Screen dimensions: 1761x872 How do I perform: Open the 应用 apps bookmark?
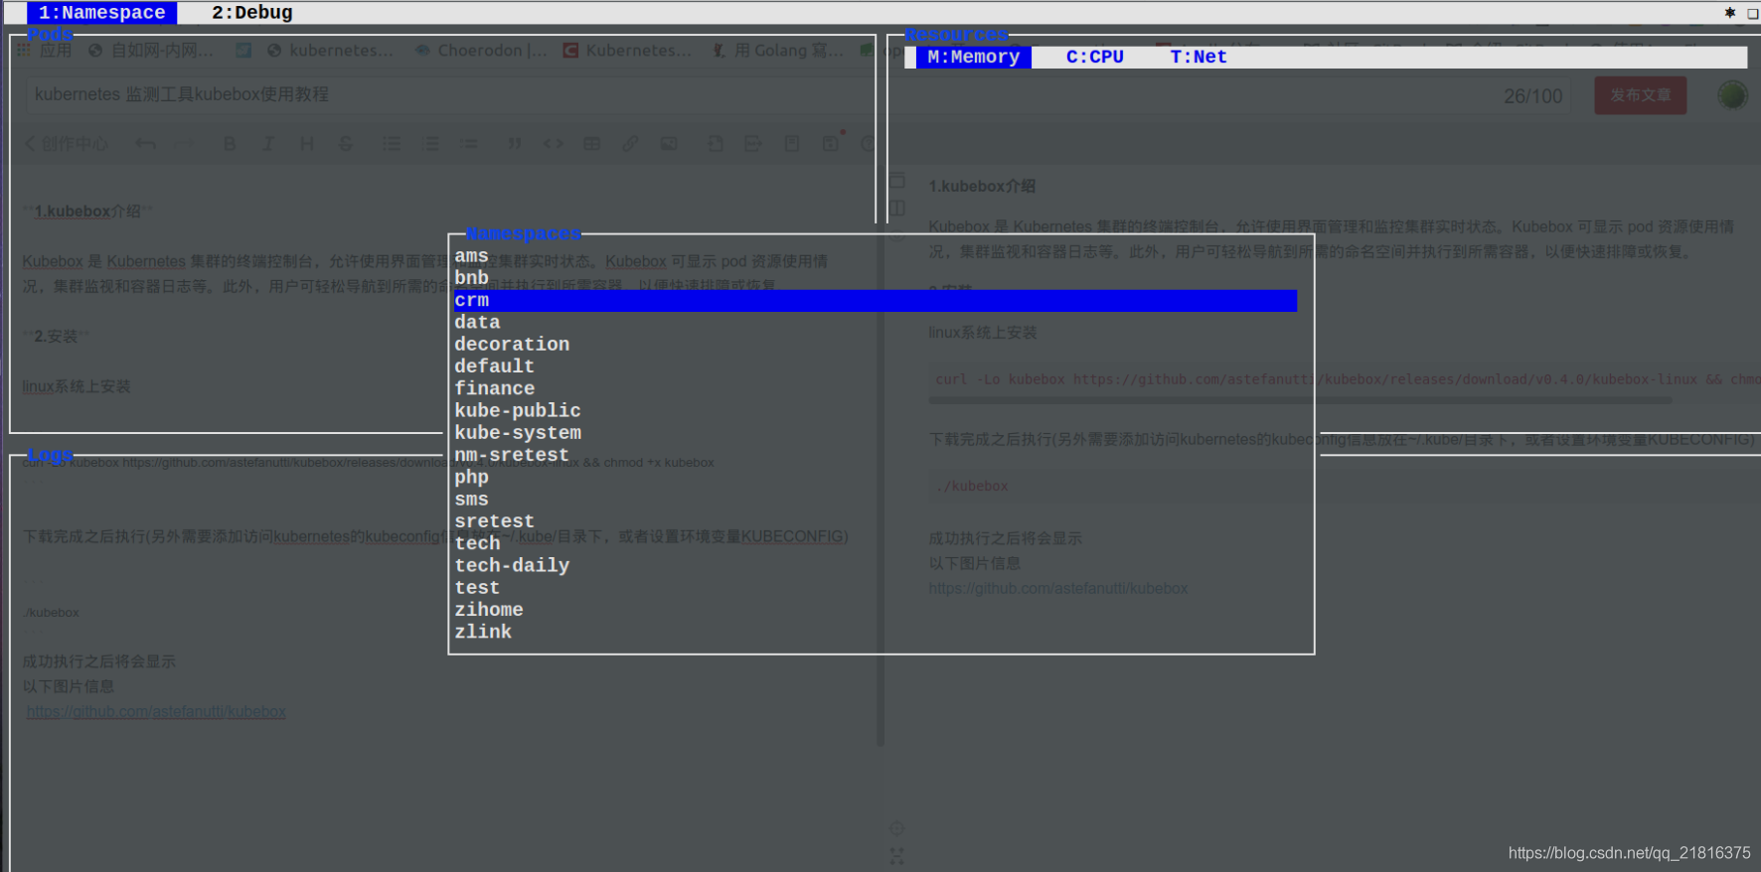coord(45,50)
